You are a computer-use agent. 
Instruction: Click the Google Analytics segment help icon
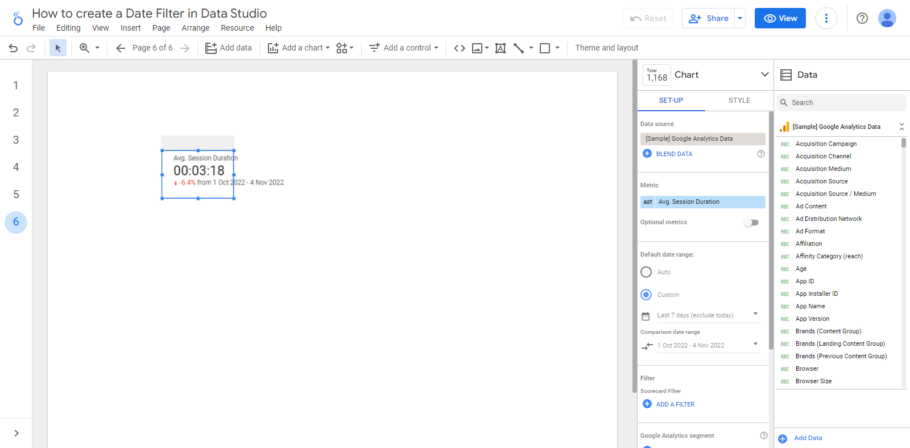[764, 436]
